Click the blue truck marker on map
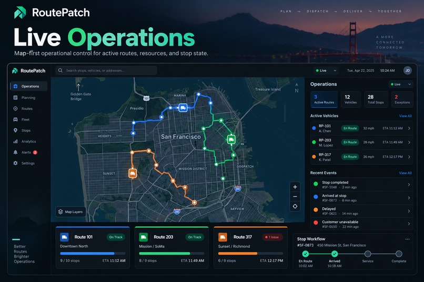This screenshot has height=282, width=424. pos(183,108)
